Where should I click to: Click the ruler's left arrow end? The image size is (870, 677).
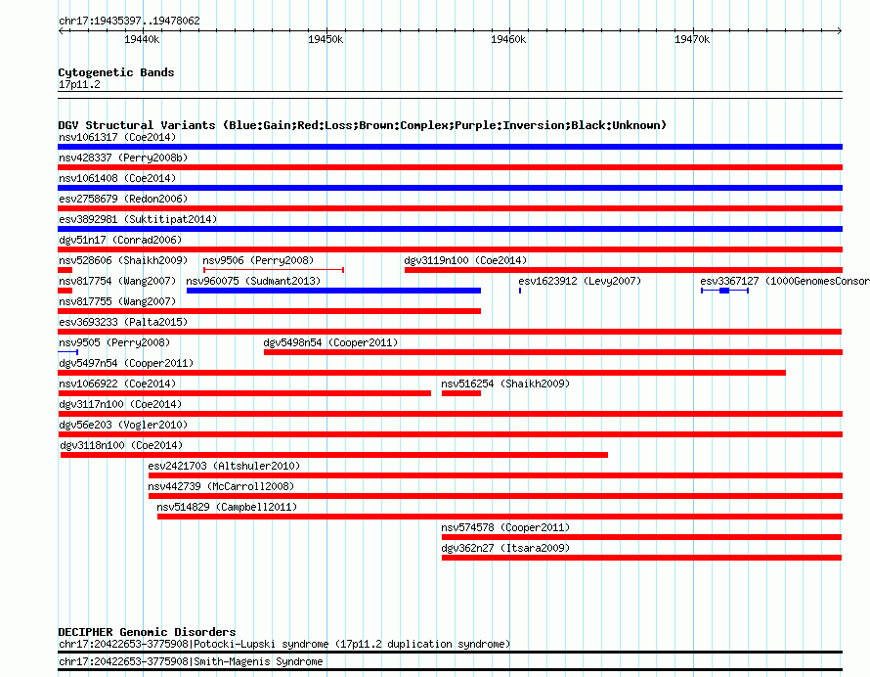click(61, 31)
